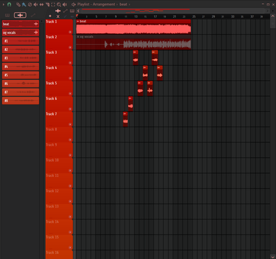The width and height of the screenshot is (276, 259).
Task: Show audio clips in the picker panel
Action: click(20, 15)
